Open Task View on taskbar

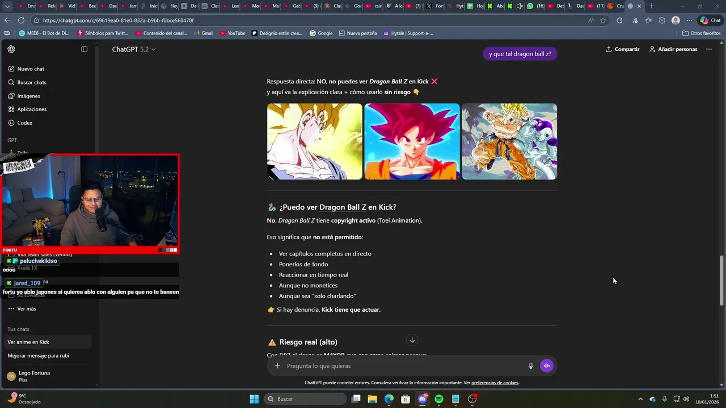coord(356,399)
